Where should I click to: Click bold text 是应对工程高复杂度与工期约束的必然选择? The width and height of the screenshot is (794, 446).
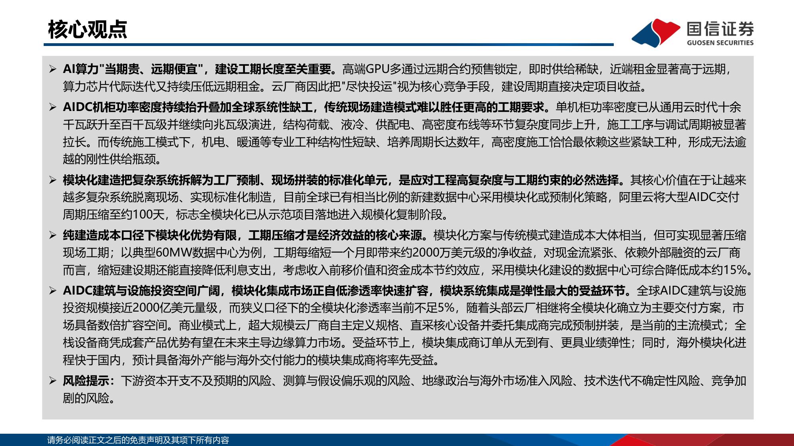click(509, 180)
